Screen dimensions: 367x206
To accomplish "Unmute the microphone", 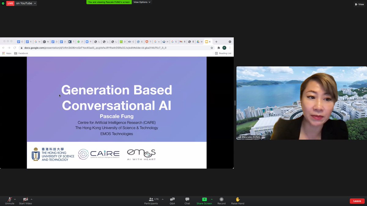I will click(x=9, y=201).
